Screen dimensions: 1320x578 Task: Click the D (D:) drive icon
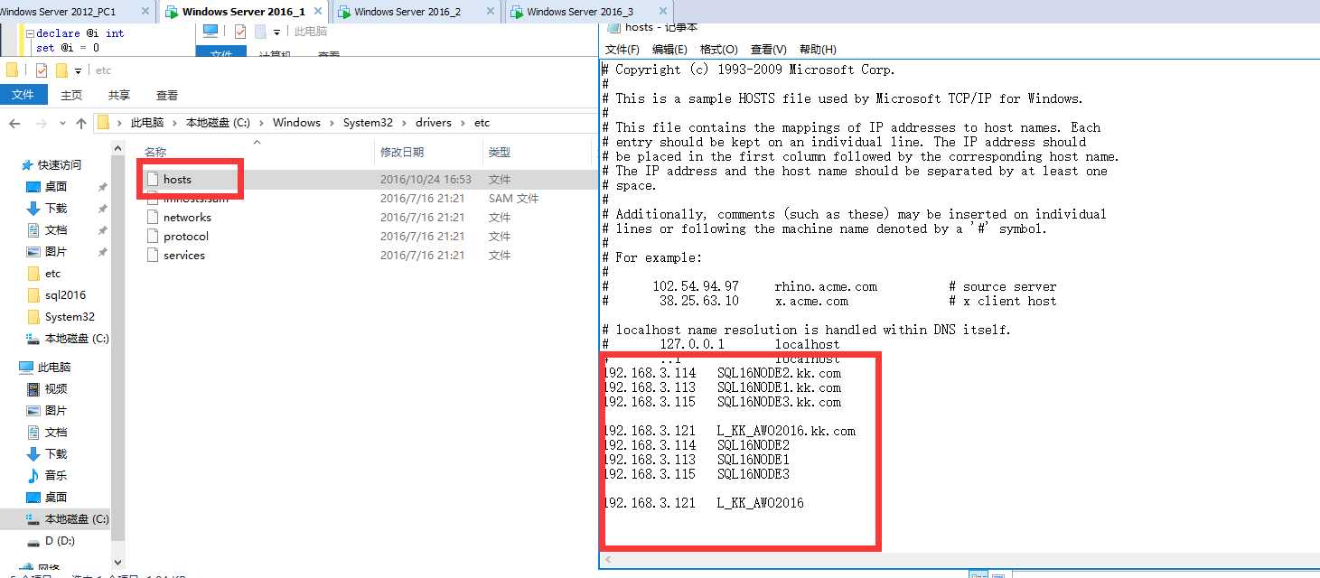(x=33, y=541)
